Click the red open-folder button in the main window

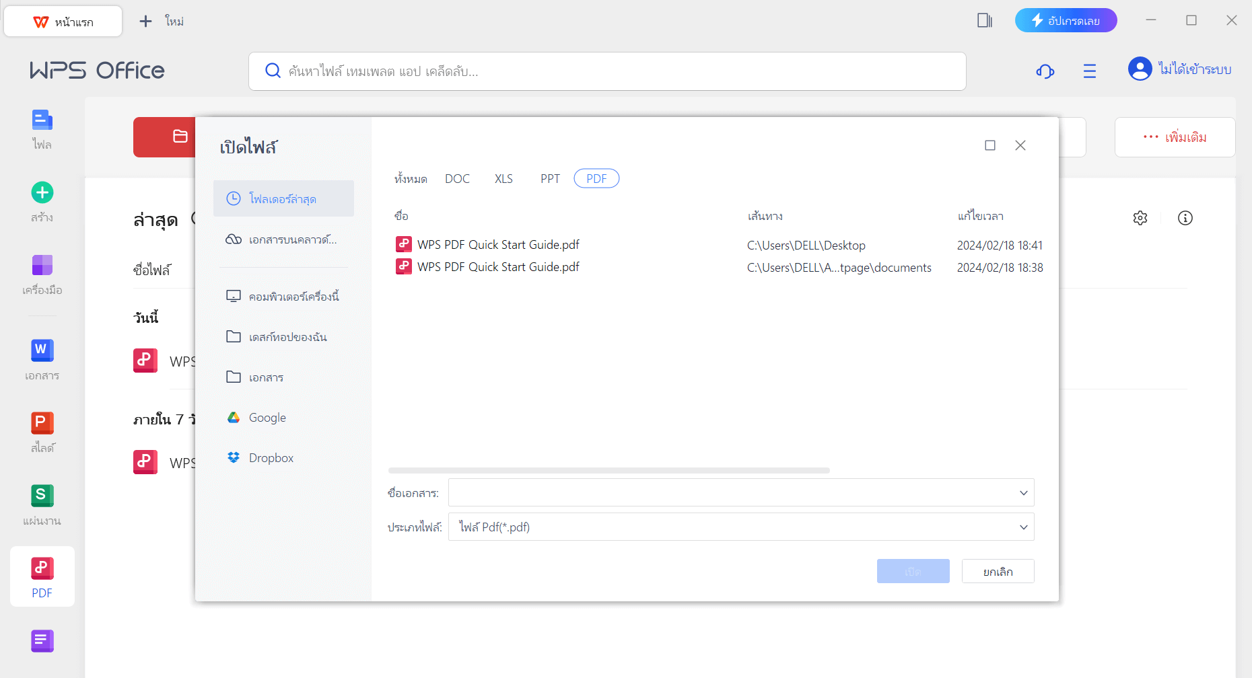click(165, 137)
